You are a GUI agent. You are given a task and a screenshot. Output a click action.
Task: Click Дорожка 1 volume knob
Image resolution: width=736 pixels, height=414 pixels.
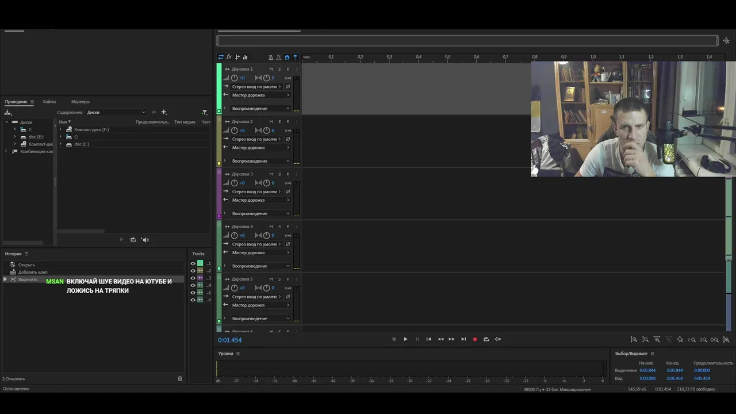click(234, 78)
